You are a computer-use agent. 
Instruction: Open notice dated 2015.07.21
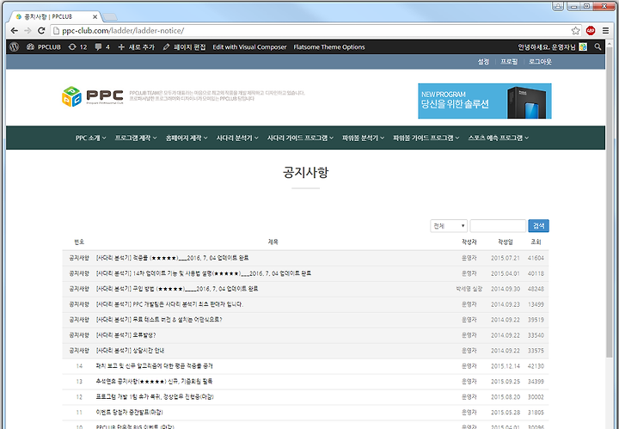(173, 258)
